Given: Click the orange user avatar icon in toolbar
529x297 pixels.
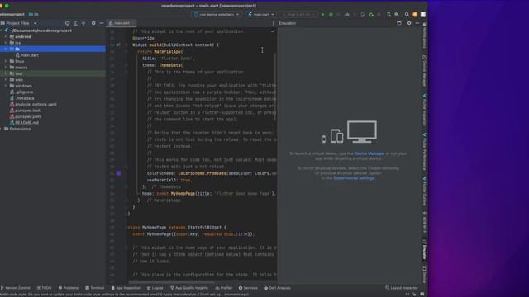Looking at the screenshot, I should [415, 15].
